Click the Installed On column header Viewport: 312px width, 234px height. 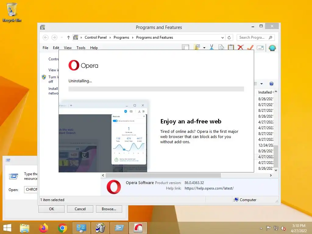(x=265, y=92)
